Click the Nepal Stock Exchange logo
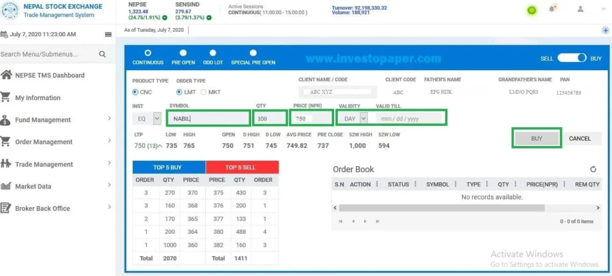The height and width of the screenshot is (276, 612). [10, 11]
